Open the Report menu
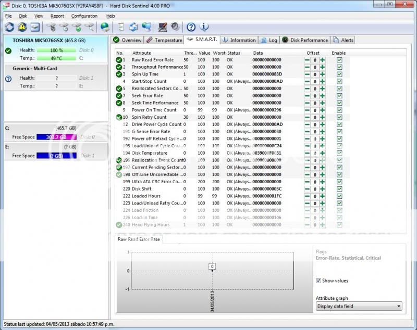 (x=57, y=16)
